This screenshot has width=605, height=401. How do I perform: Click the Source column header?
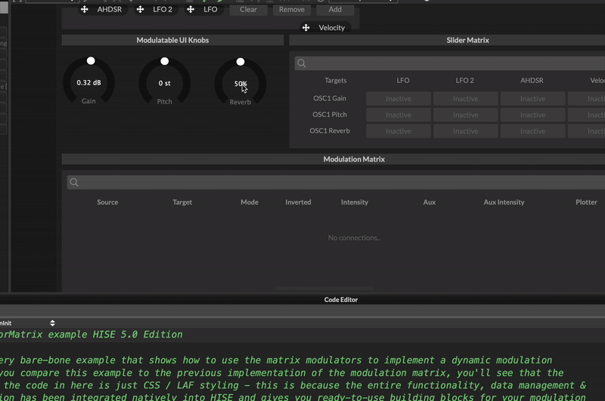pos(107,202)
